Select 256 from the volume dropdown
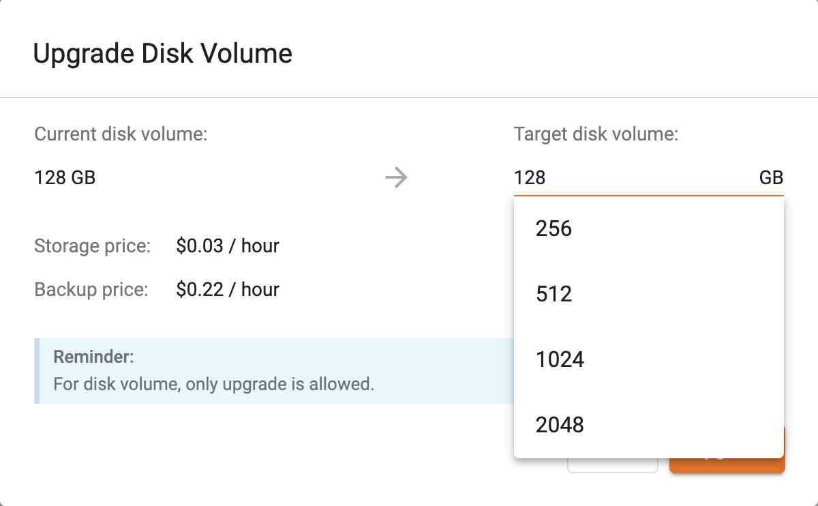The image size is (818, 506). (x=554, y=228)
